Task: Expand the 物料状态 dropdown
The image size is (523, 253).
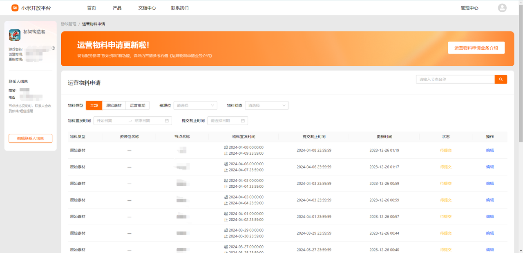Action: (x=267, y=105)
